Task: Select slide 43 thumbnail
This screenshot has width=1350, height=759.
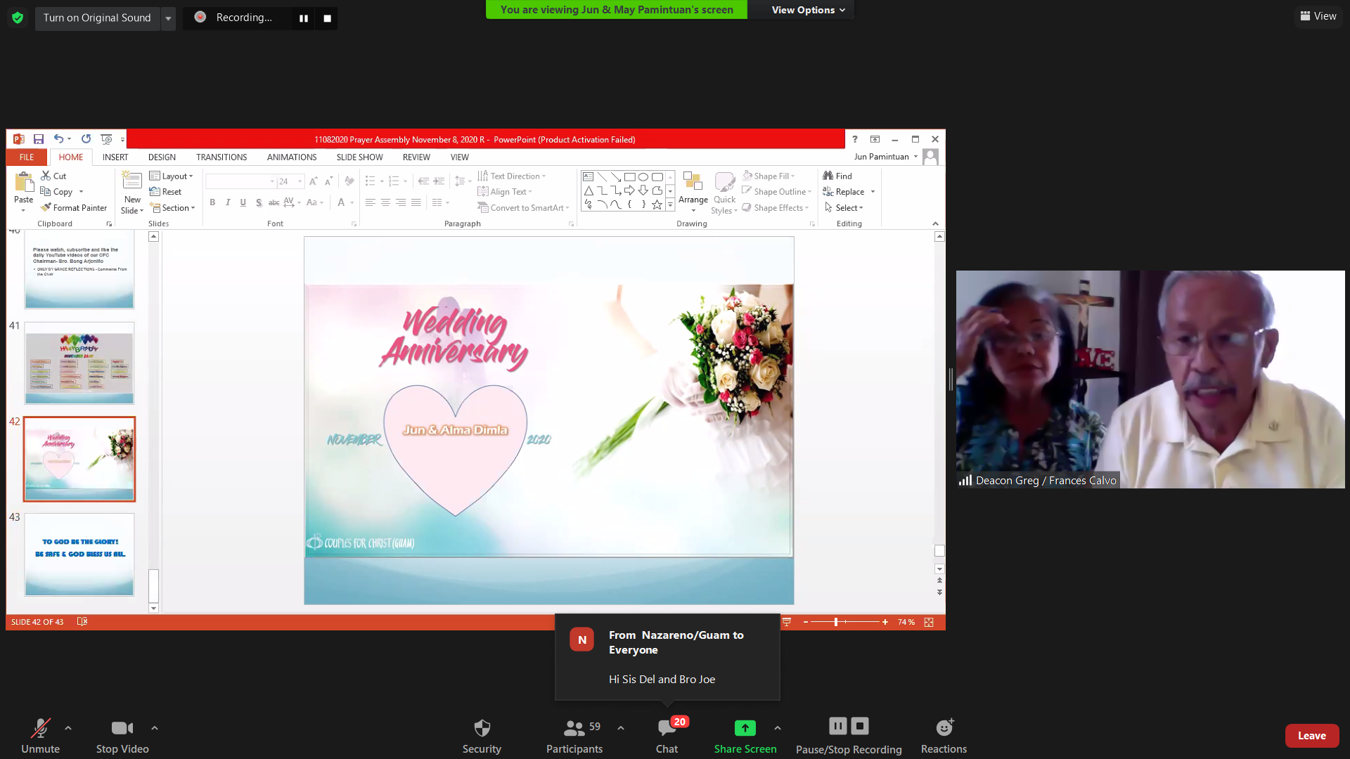Action: pos(79,554)
